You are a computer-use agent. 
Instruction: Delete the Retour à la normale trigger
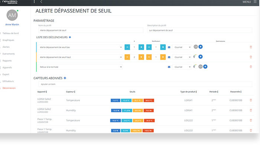pos(251,67)
